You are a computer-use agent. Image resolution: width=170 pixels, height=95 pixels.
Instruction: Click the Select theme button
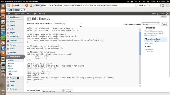click(164, 24)
